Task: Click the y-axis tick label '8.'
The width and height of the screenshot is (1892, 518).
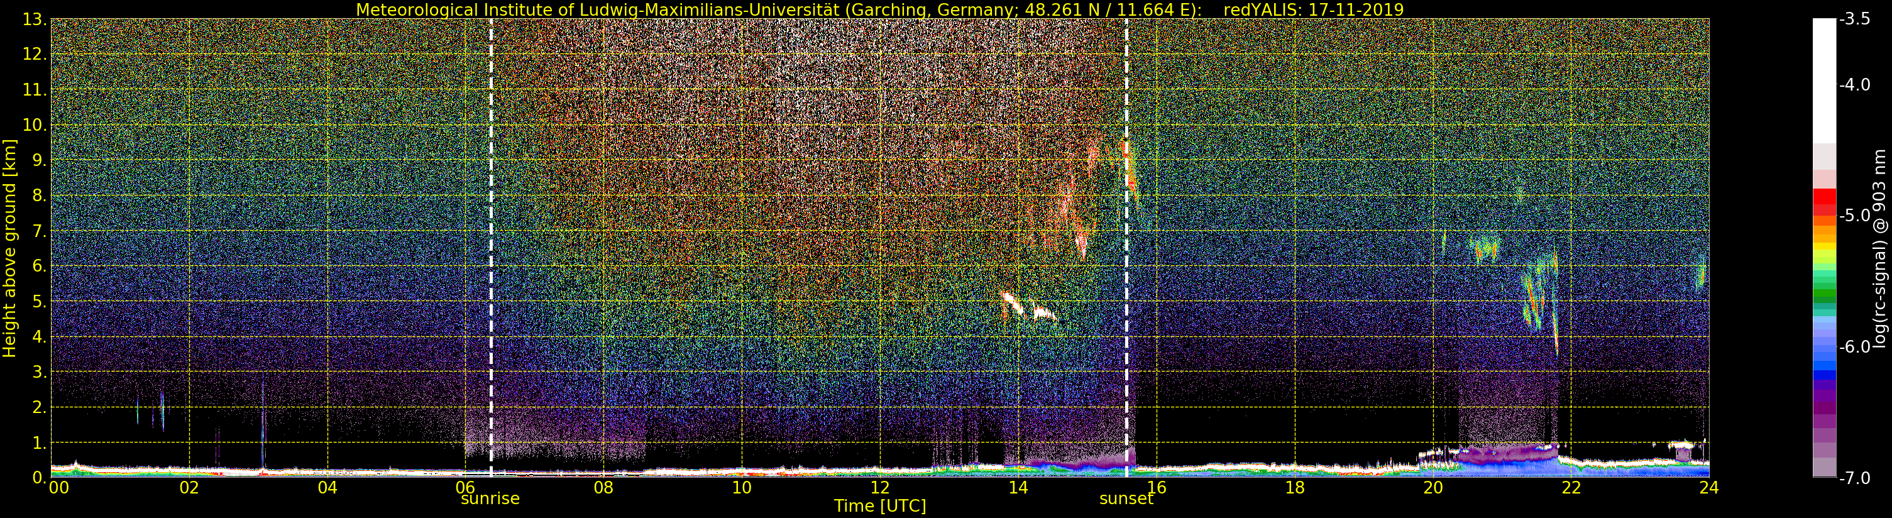Action: click(x=40, y=196)
